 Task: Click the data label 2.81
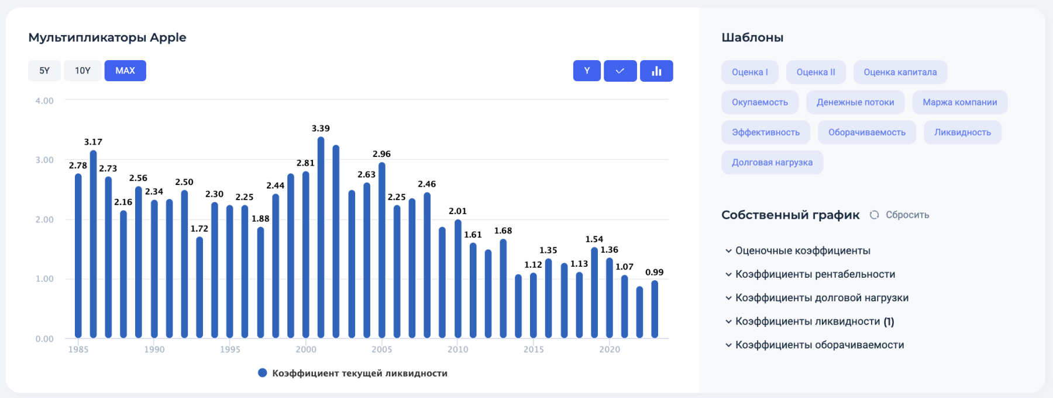click(305, 163)
